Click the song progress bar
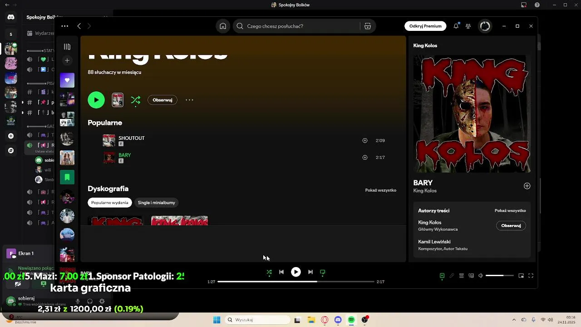Image resolution: width=581 pixels, height=327 pixels. point(296,282)
